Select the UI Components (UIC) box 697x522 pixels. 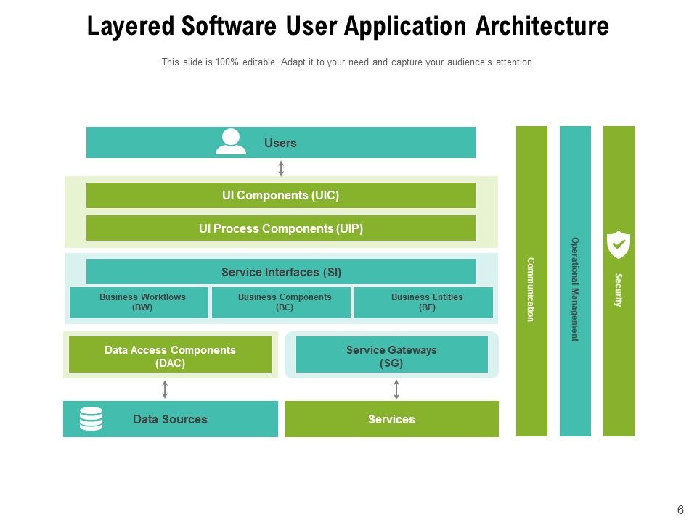point(281,195)
